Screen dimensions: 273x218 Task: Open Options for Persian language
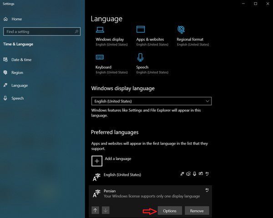pos(170,211)
